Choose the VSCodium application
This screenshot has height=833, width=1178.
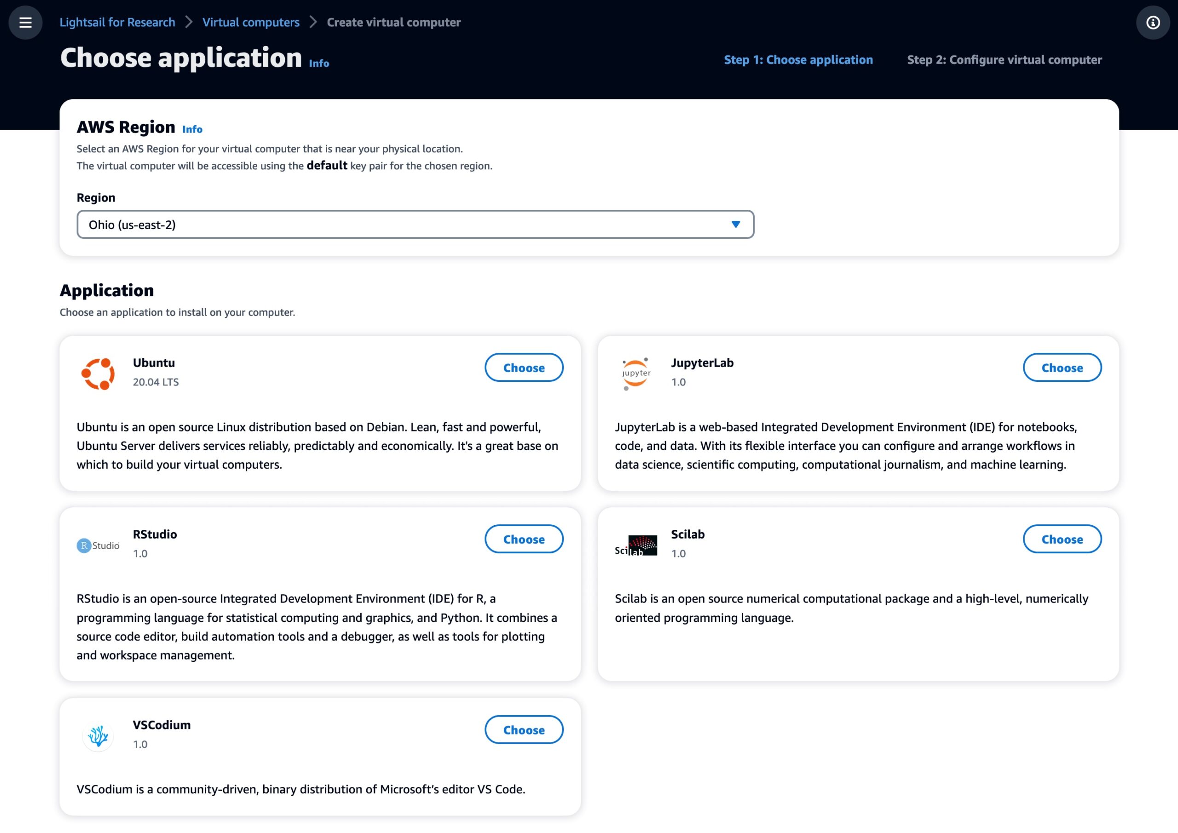pyautogui.click(x=523, y=730)
